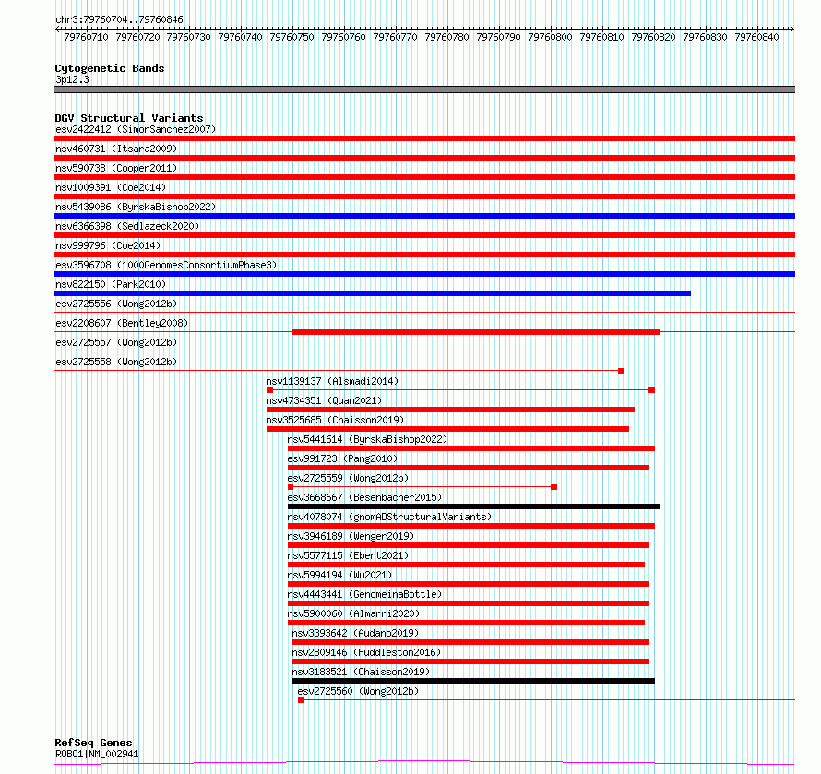Click the red bar of nsv4734351 (Quan2021)

(450, 410)
